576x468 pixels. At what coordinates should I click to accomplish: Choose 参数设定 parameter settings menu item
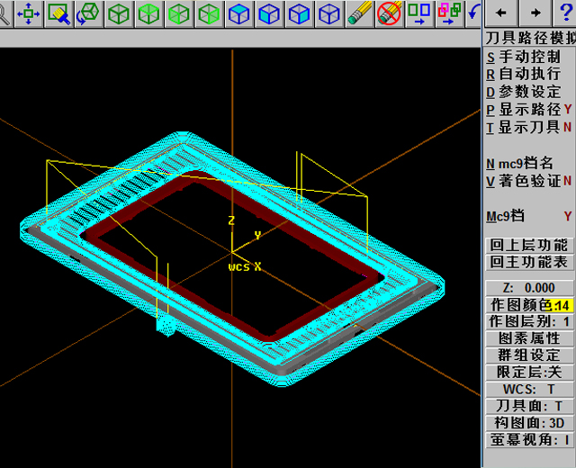point(529,92)
